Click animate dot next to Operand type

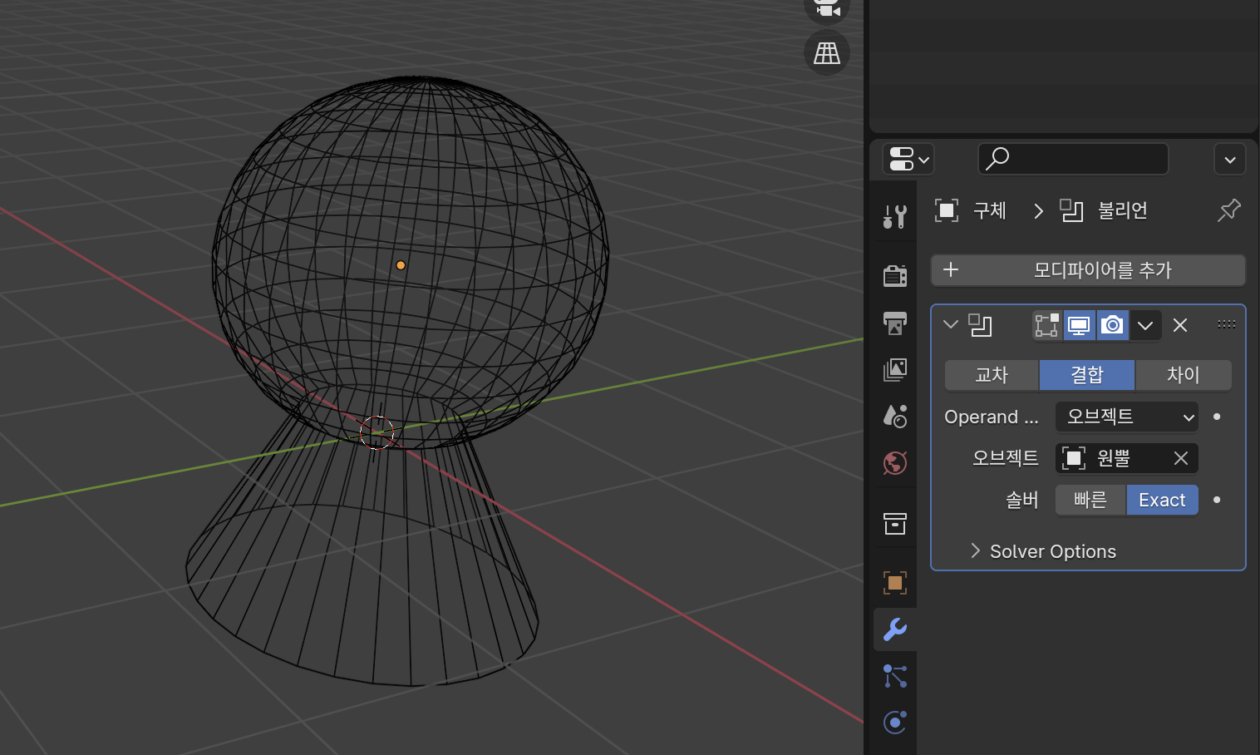pos(1217,417)
